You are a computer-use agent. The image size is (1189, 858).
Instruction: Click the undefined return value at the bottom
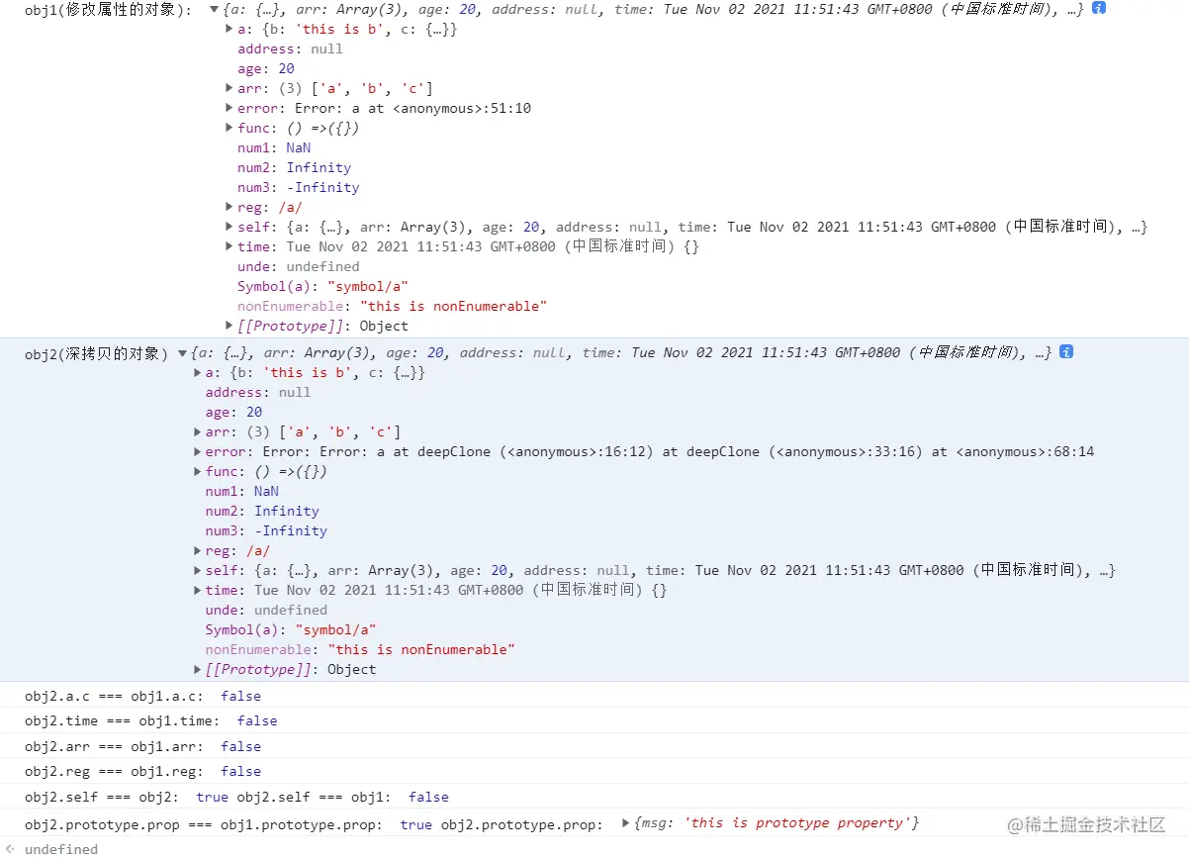pyautogui.click(x=63, y=849)
